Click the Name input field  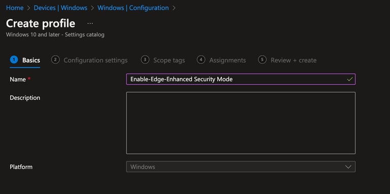coord(241,79)
